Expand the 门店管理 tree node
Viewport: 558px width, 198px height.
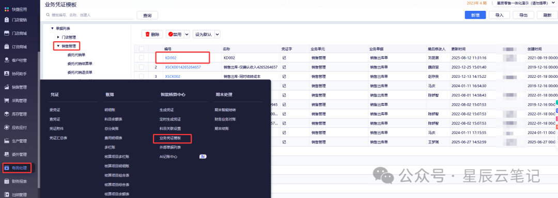click(x=58, y=37)
